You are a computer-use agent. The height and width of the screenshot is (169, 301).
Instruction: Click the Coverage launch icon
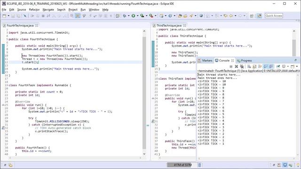(x=142, y=15)
